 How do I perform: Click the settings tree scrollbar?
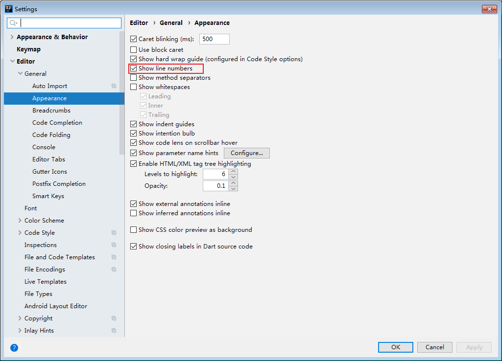(x=122, y=93)
